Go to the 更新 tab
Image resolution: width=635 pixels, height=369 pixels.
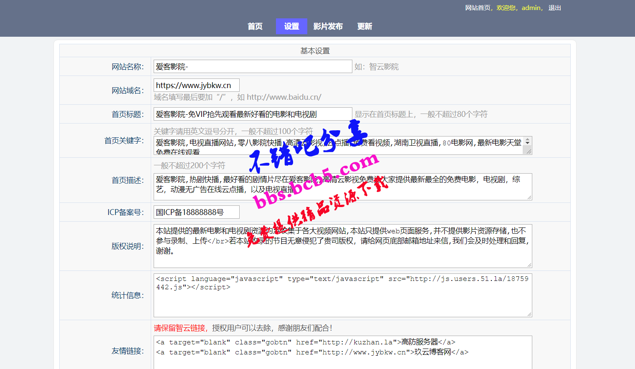(364, 26)
